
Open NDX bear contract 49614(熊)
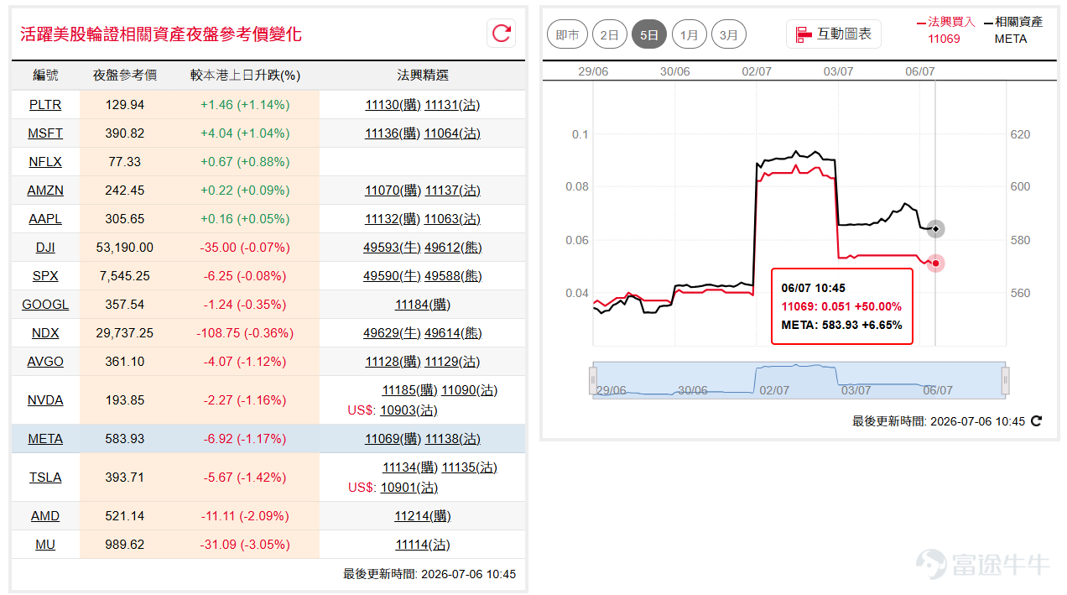[453, 333]
